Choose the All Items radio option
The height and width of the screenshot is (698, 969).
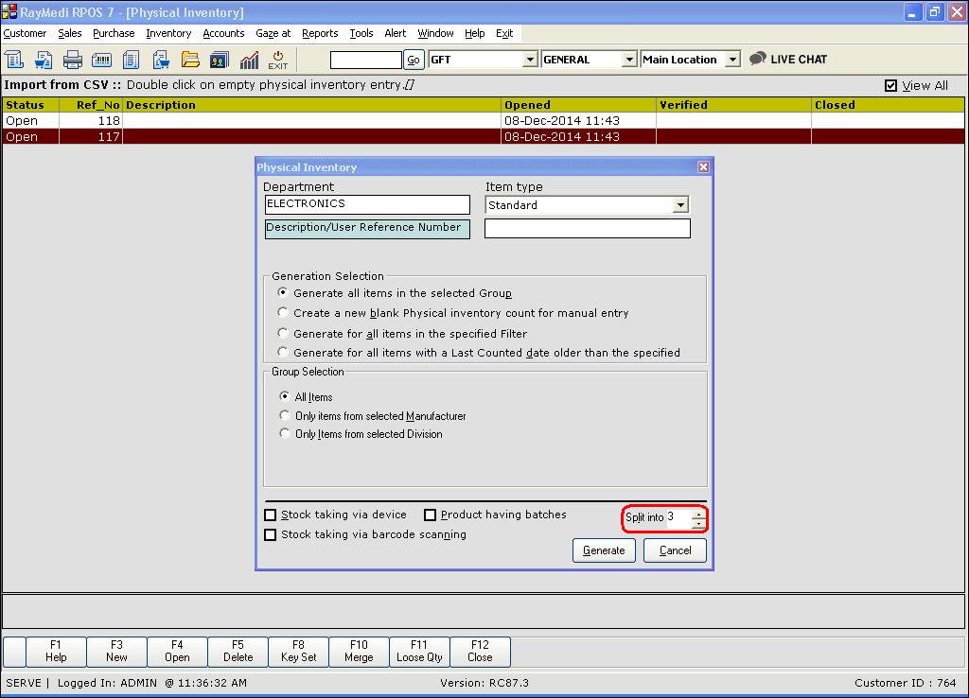click(x=284, y=396)
